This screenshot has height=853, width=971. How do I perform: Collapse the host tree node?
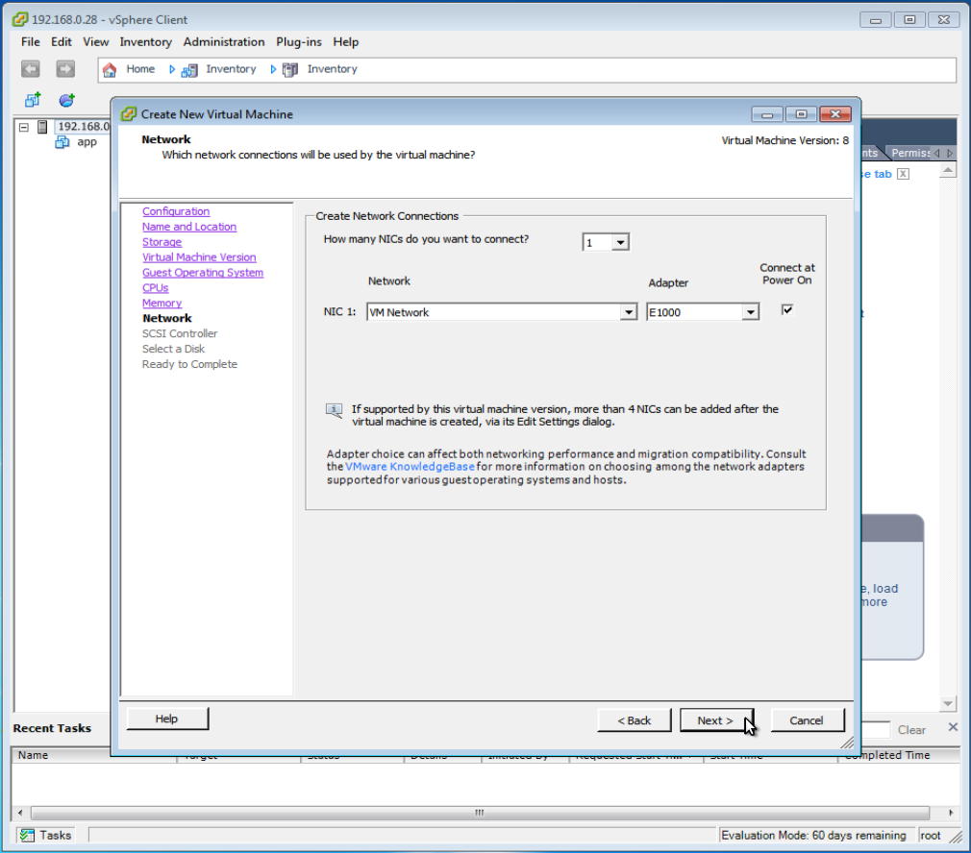23,127
